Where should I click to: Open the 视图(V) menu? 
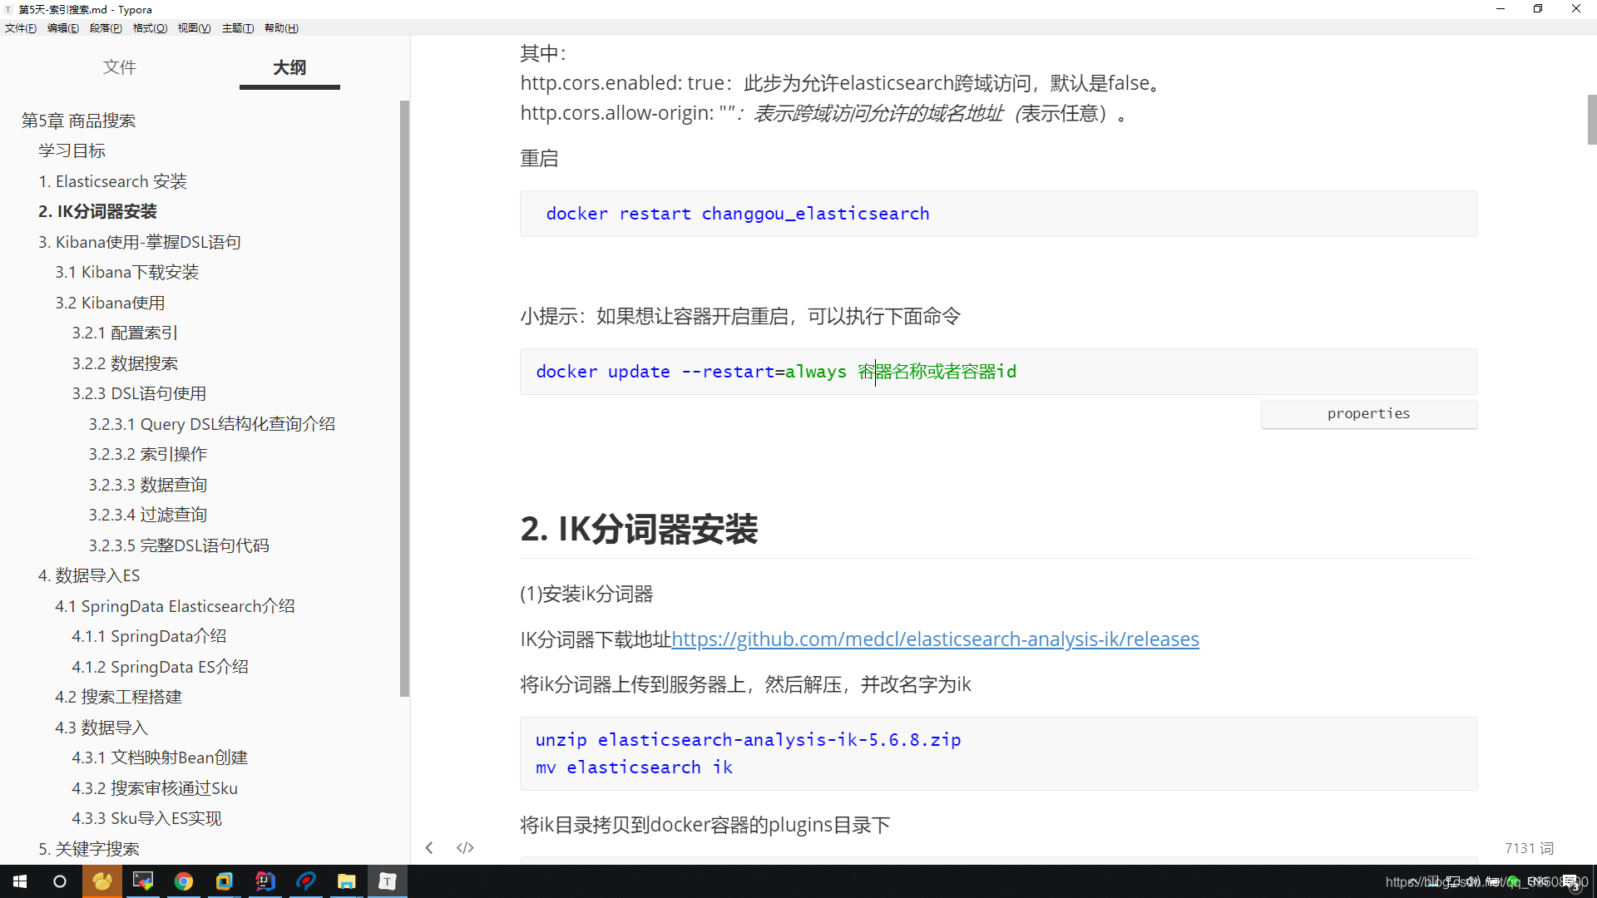[x=194, y=28]
